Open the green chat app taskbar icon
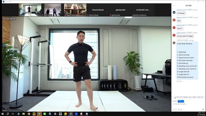 tap(44, 114)
